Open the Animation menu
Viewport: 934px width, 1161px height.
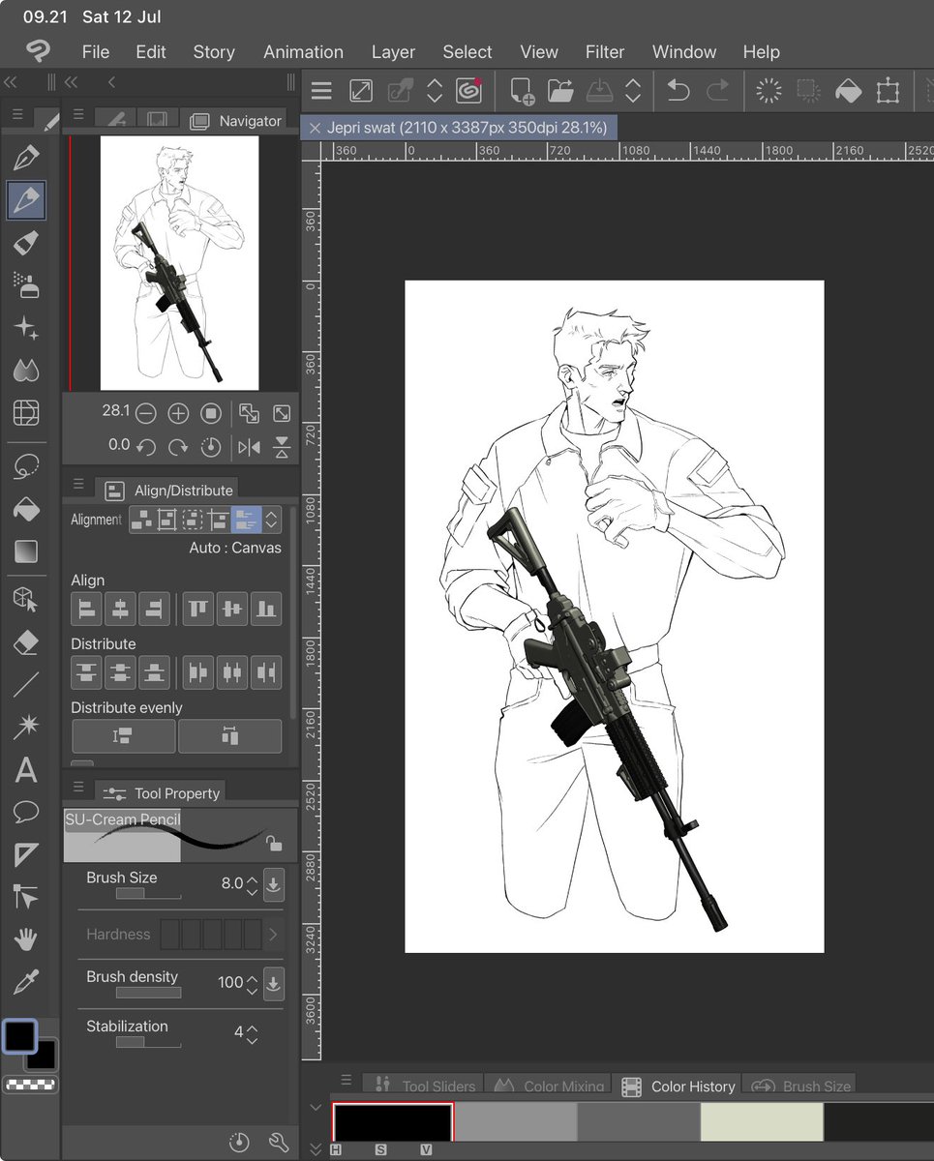304,52
